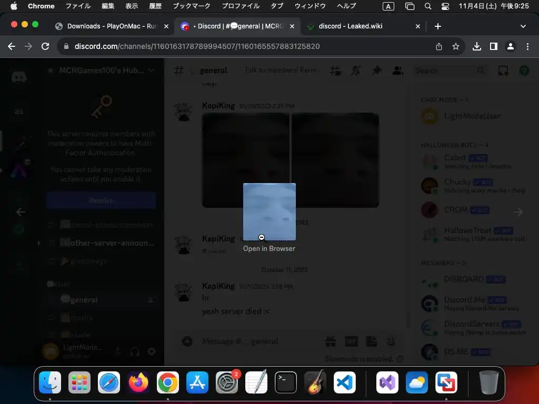Toggle deafen headphones icon
This screenshot has width=539, height=404.
coord(135,351)
